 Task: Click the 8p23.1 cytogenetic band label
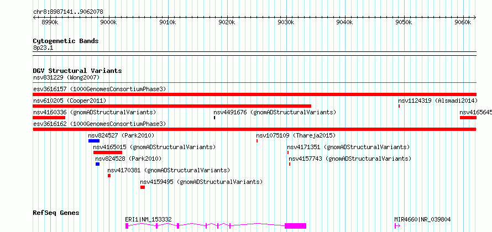tap(41, 48)
